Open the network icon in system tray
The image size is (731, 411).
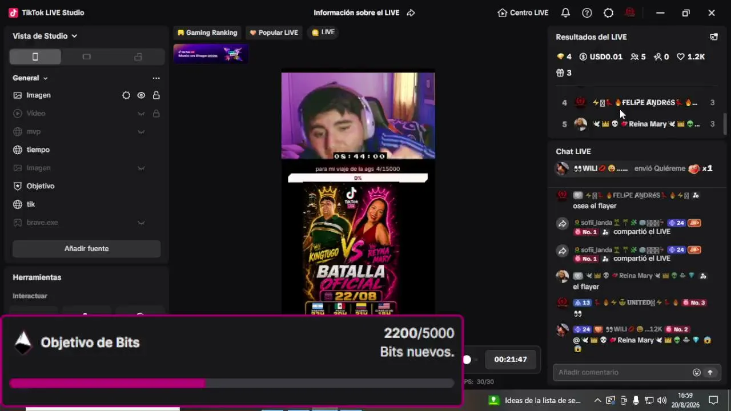pos(649,400)
